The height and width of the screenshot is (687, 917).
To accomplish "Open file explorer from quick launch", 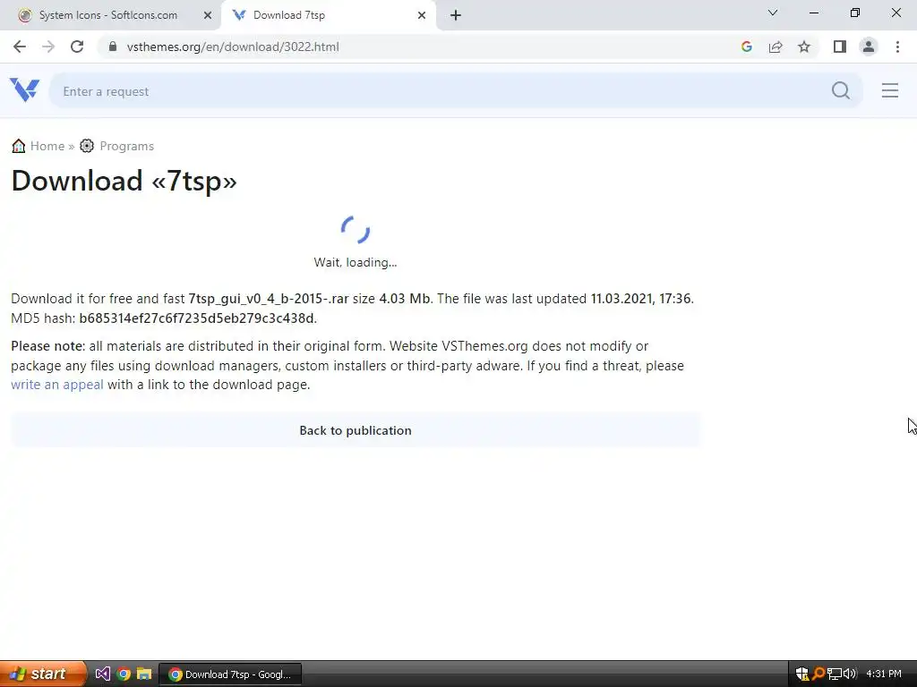I will coord(144,674).
